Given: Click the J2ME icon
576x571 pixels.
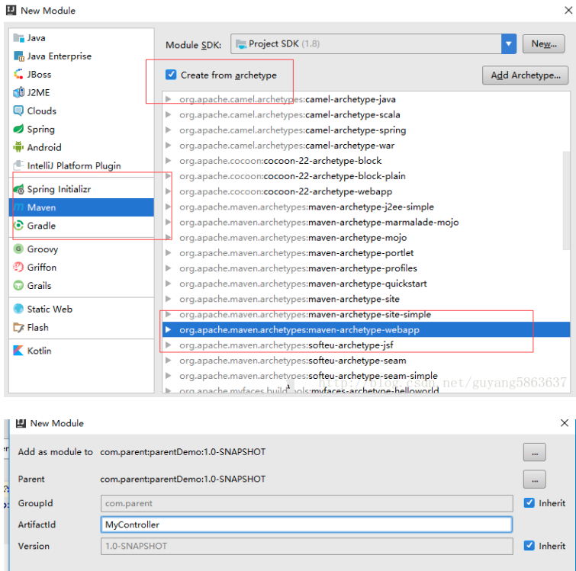Looking at the screenshot, I should pos(18,92).
